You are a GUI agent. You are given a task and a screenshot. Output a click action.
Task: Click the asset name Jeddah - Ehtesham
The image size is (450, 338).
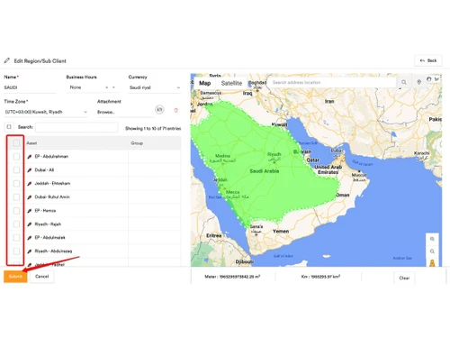tap(52, 184)
